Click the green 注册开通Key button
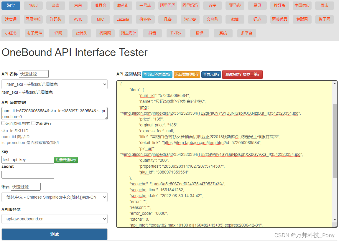Viewport: 339px width, 241px height. click(x=66, y=160)
